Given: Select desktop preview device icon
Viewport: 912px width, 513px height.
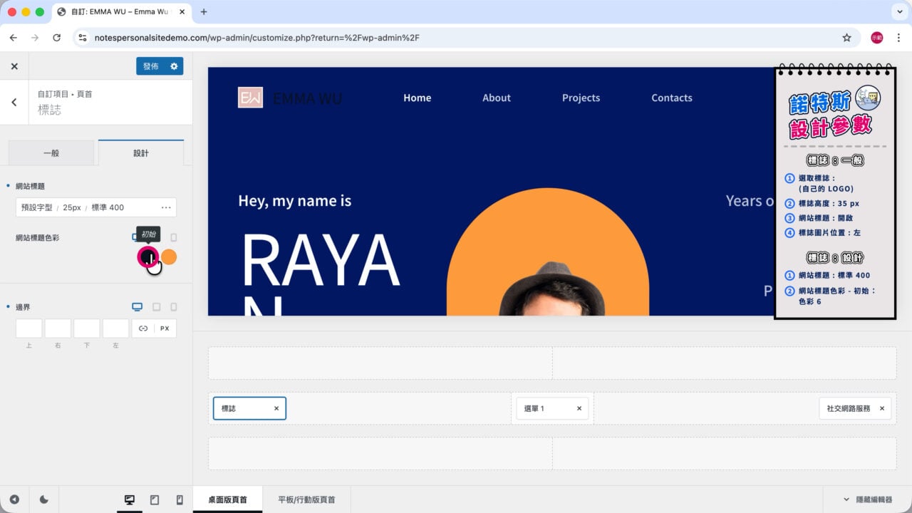Looking at the screenshot, I should [x=130, y=500].
